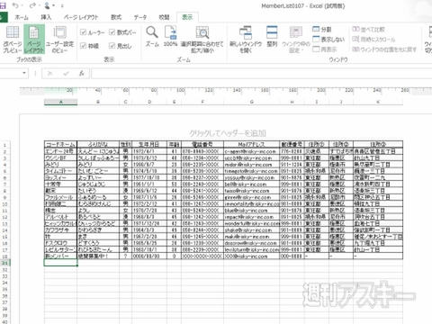Open the touch mode dropdown arrow
The image size is (432, 324).
point(53,5)
